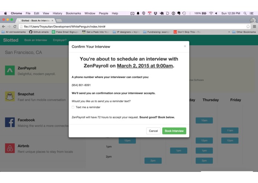Open the Get a Peek Into Your bookmark
The image size is (258, 183).
(96, 32)
